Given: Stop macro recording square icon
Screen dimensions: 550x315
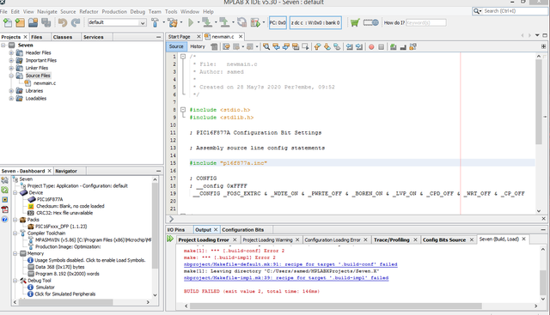Looking at the screenshot, I should point(382,46).
